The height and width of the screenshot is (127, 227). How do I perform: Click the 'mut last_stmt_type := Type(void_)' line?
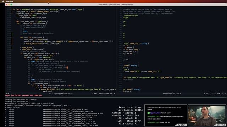[32, 22]
